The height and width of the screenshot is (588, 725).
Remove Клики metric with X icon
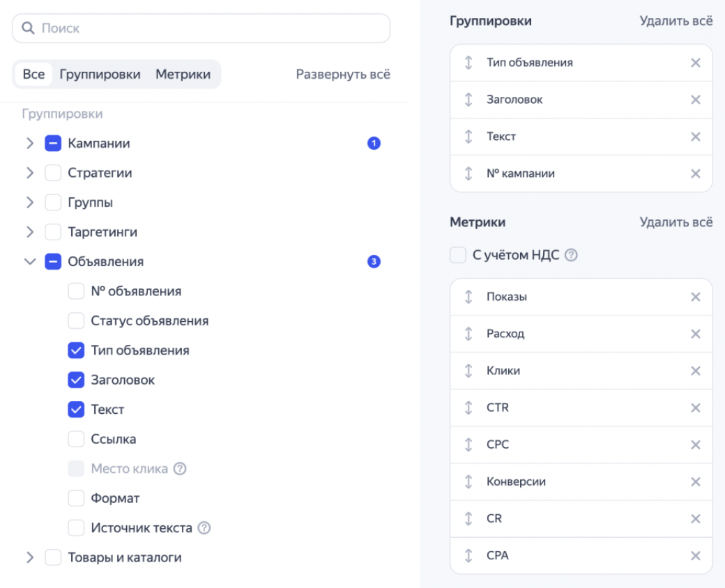696,371
